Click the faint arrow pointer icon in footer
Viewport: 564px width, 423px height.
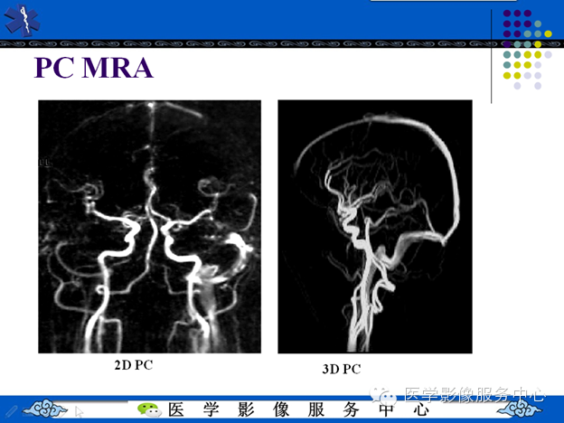[79, 411]
